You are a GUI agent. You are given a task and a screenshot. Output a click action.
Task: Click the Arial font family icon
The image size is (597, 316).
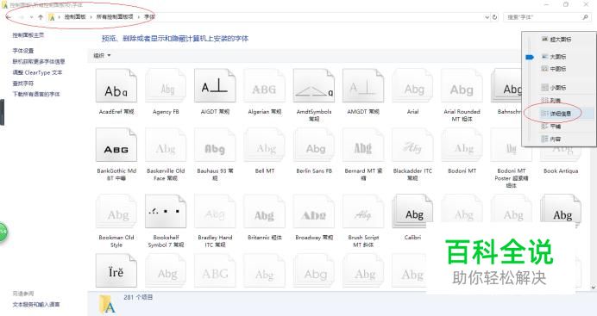point(412,86)
